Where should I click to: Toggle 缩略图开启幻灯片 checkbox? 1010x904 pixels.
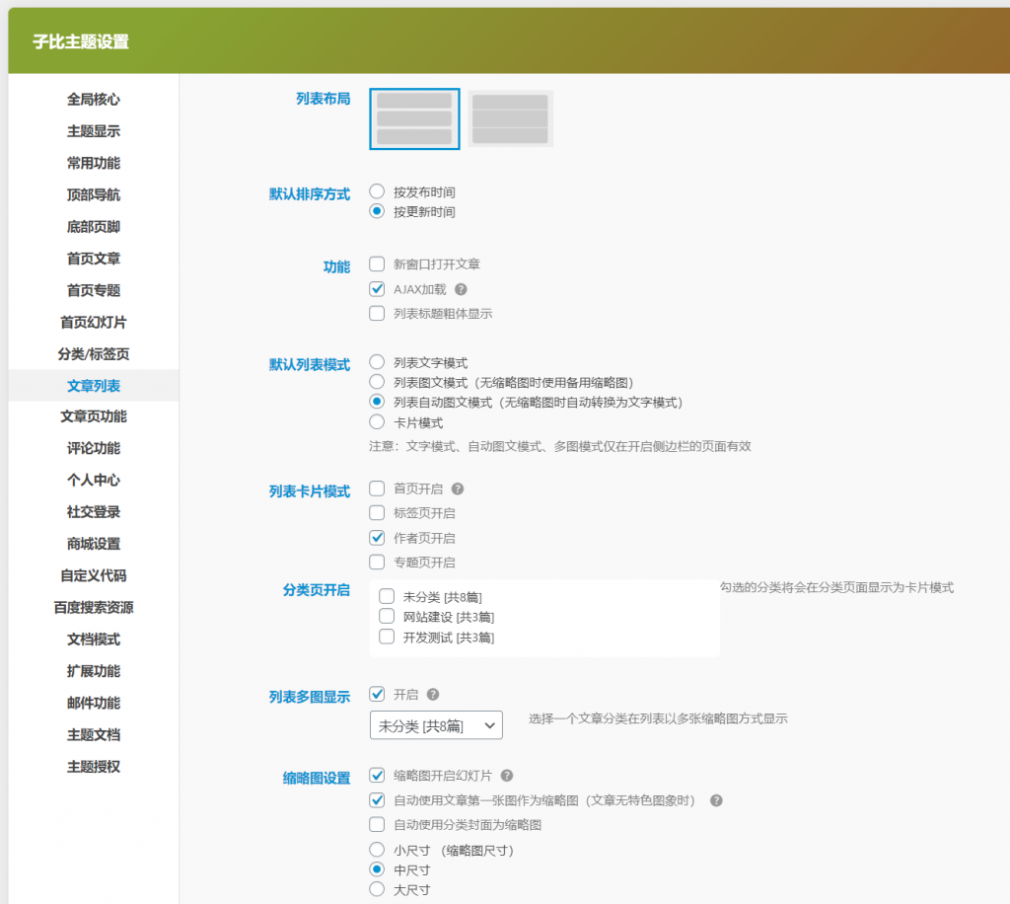coord(377,776)
